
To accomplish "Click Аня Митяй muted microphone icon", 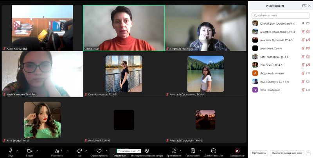I will click(x=303, y=48).
